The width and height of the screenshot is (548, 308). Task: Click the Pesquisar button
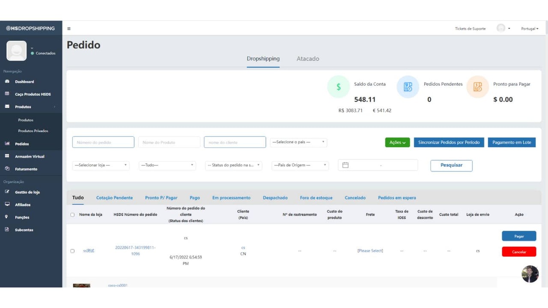coord(451,166)
